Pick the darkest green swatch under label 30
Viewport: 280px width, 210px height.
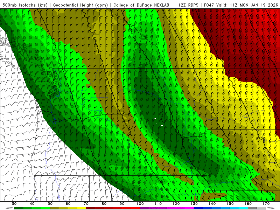coord(19,208)
